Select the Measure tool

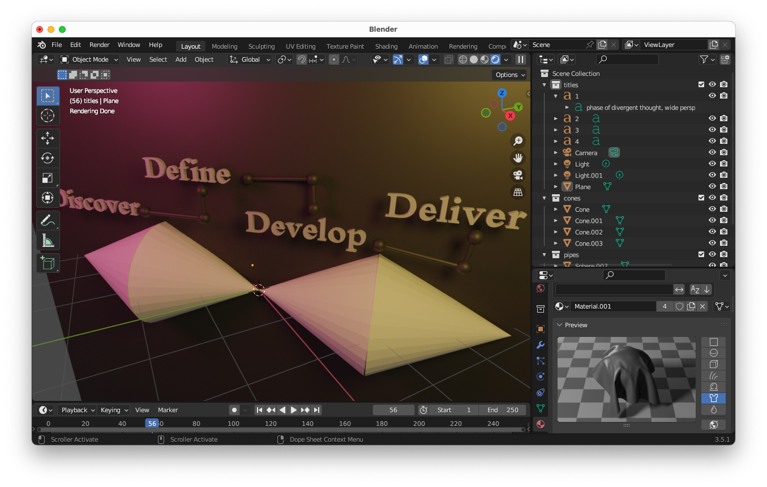pyautogui.click(x=48, y=241)
